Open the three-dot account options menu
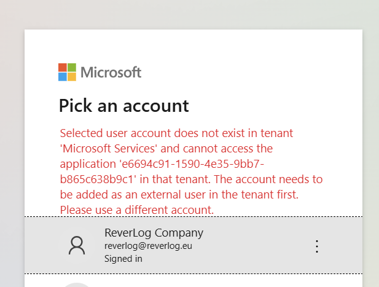This screenshot has height=287, width=379. (317, 246)
